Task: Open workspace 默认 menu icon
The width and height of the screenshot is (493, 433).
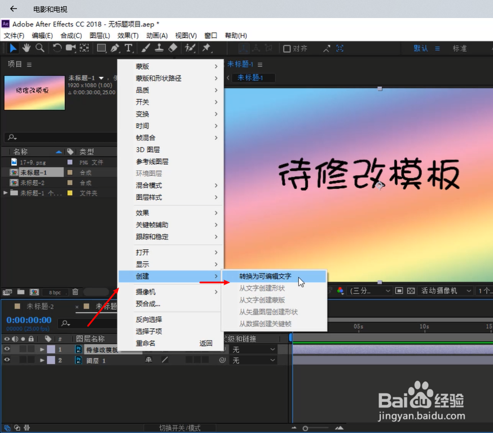Action: click(437, 48)
